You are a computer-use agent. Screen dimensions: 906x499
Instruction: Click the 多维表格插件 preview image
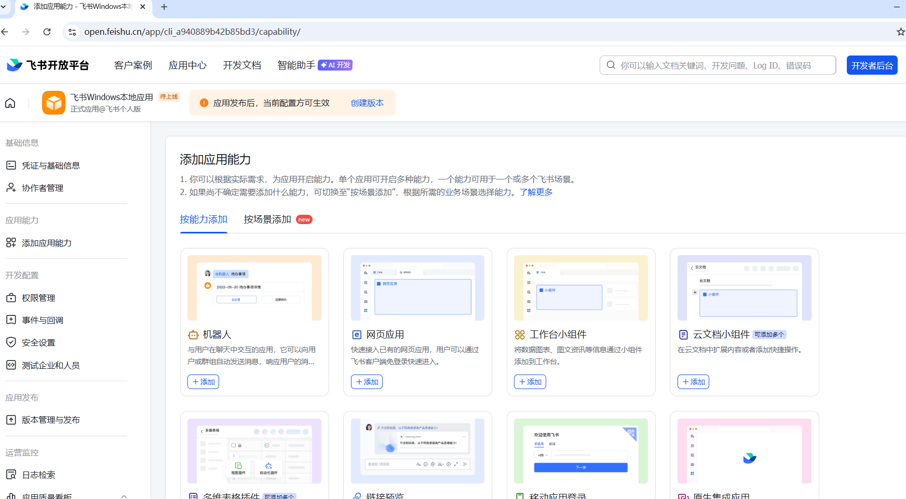coord(254,451)
